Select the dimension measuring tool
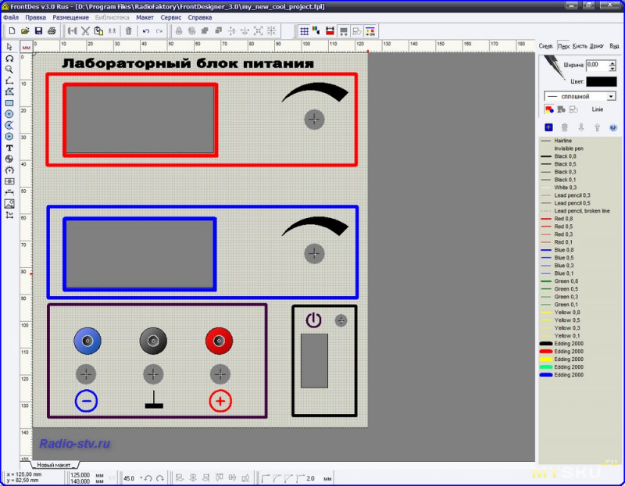Viewport: 625px width, 486px height. point(9,192)
